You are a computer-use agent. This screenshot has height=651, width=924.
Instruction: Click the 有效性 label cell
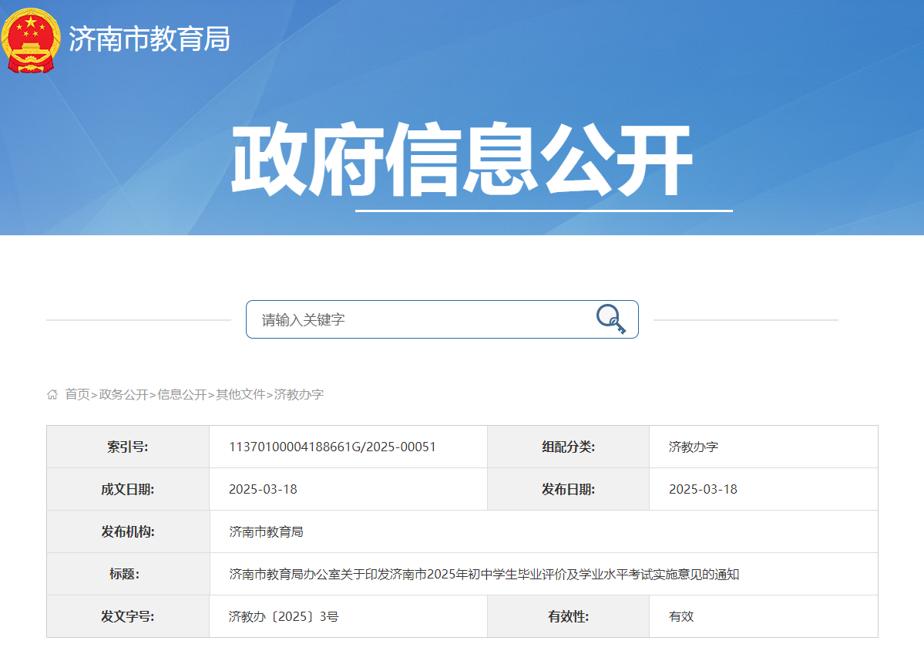pyautogui.click(x=568, y=617)
